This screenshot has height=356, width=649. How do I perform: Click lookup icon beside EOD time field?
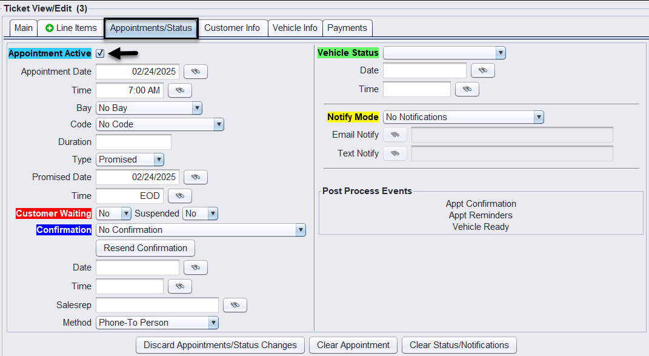(x=179, y=196)
